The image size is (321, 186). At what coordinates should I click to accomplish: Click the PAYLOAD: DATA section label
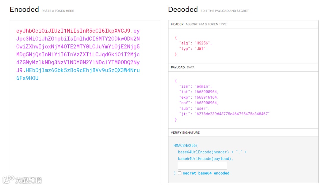coord(182,67)
